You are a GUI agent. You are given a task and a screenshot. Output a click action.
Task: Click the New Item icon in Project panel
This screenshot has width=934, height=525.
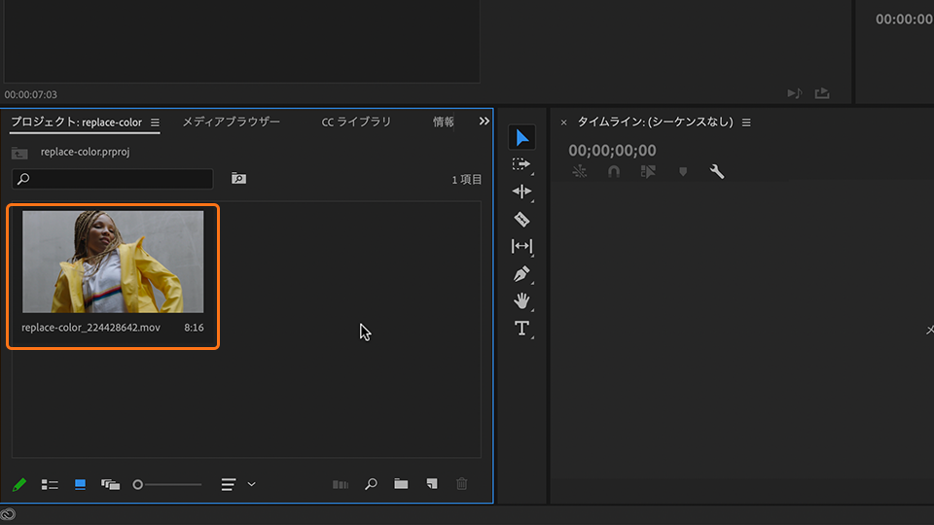432,484
